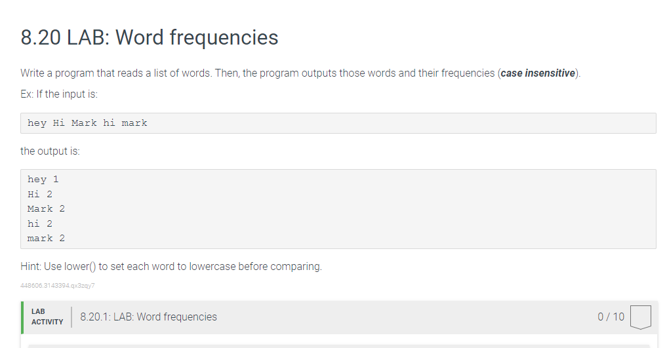Click the 'hey 1' line in output box
The height and width of the screenshot is (348, 667).
[43, 180]
